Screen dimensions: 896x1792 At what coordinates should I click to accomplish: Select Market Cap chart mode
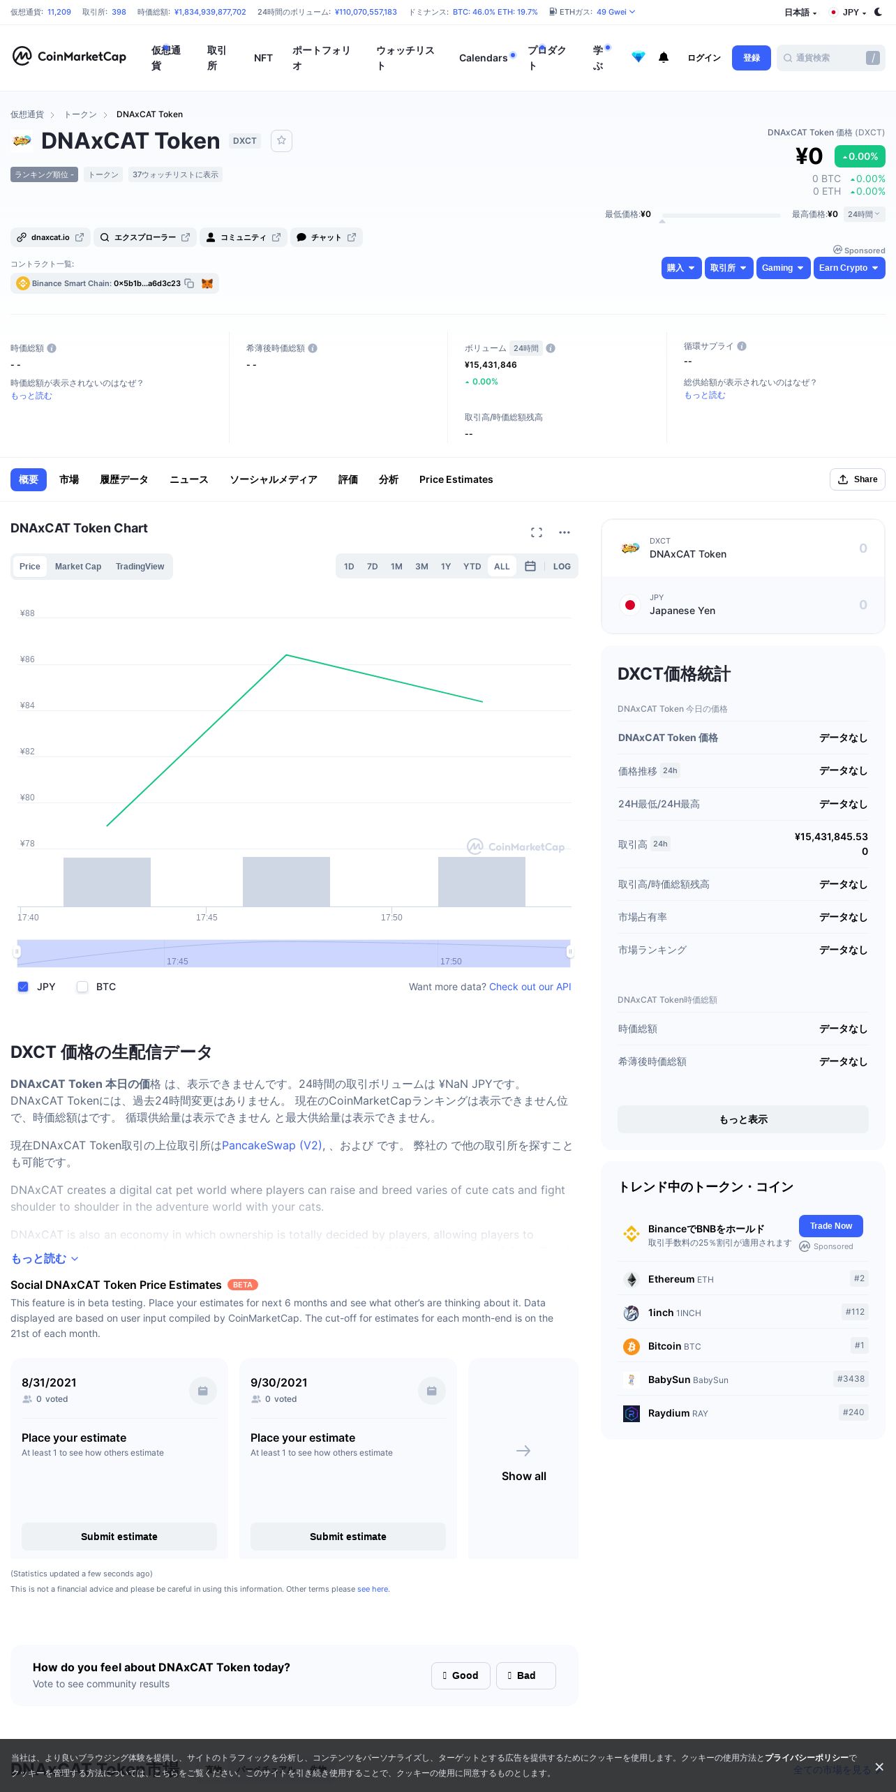point(78,567)
